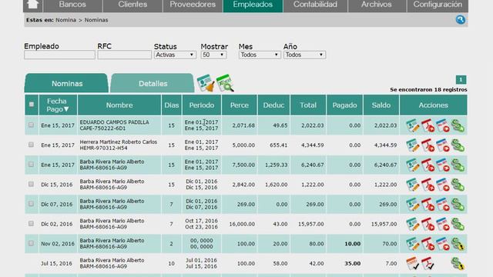Tick the checkbox in the 7,500.00 perce row
Screen dimensions: 493x277
(31, 164)
